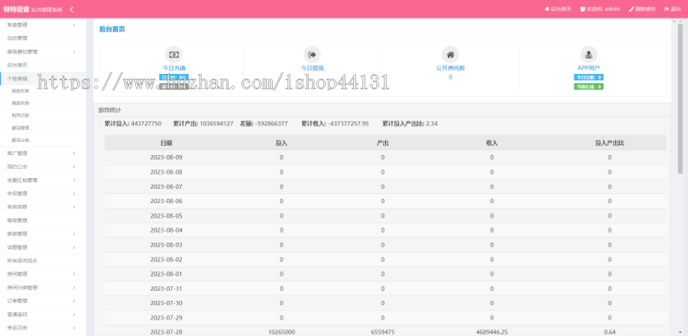Click the 累计投入: 443727750 statistic
688x336 pixels.
click(133, 124)
